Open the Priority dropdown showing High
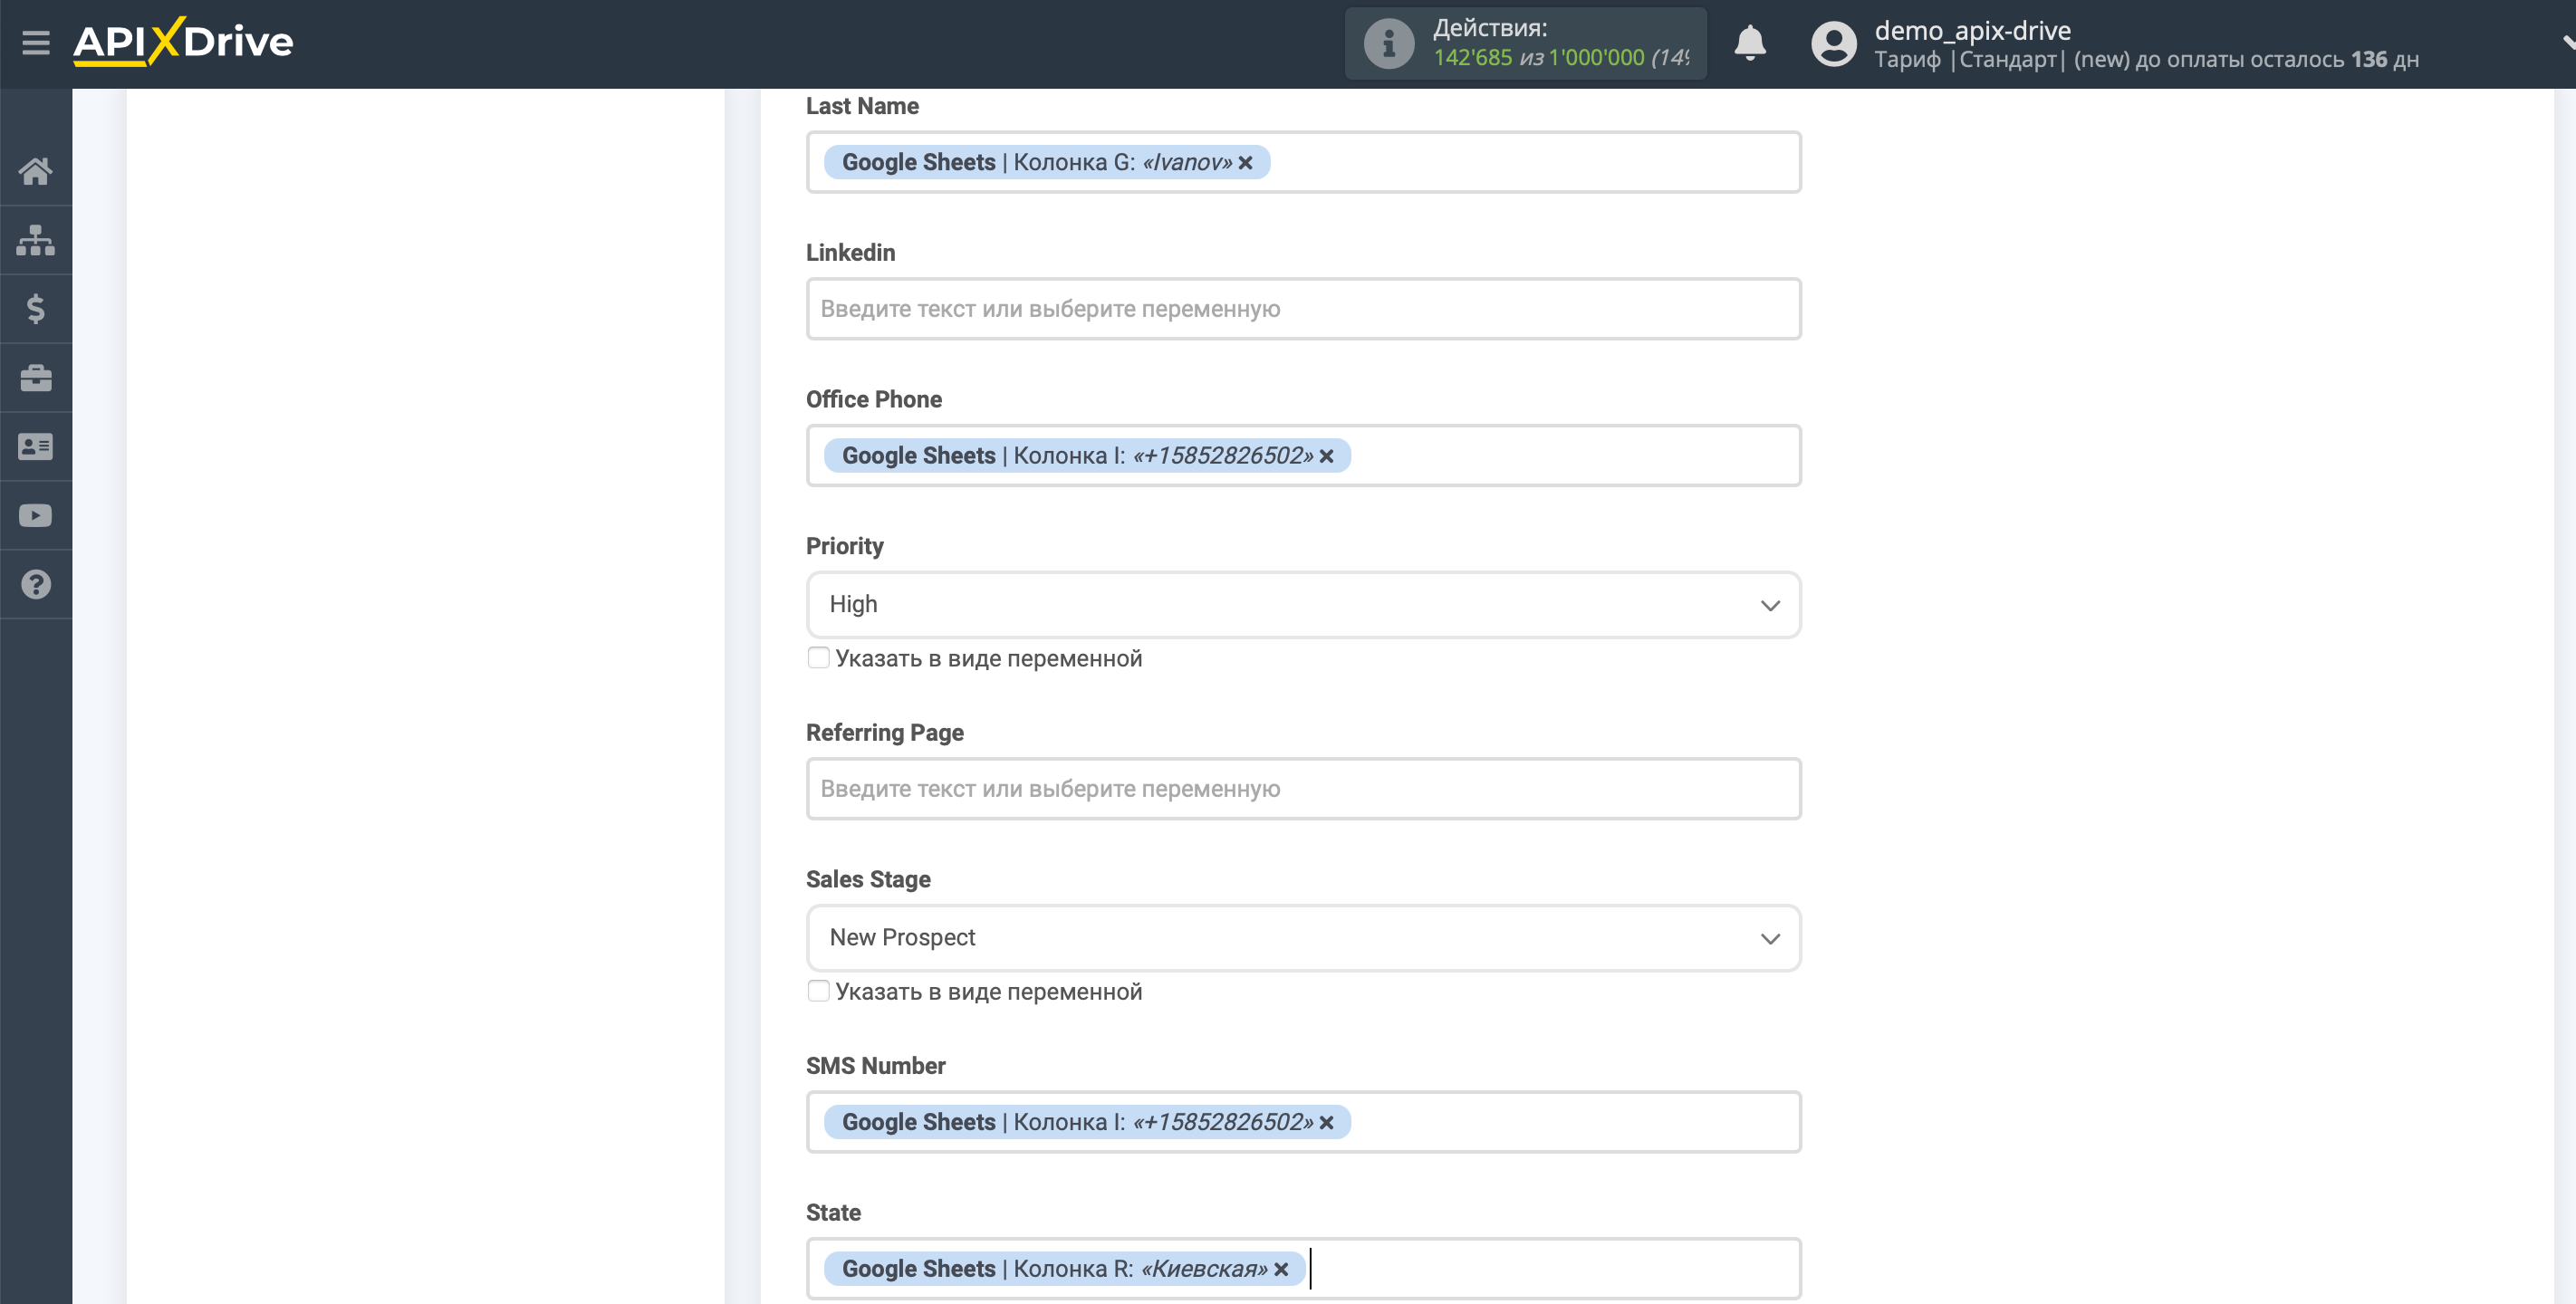This screenshot has height=1304, width=2576. (x=1304, y=605)
